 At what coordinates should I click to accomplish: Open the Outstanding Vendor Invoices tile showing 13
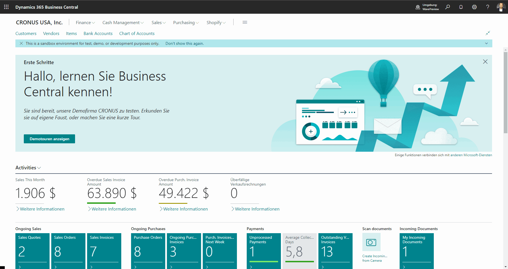(x=335, y=251)
